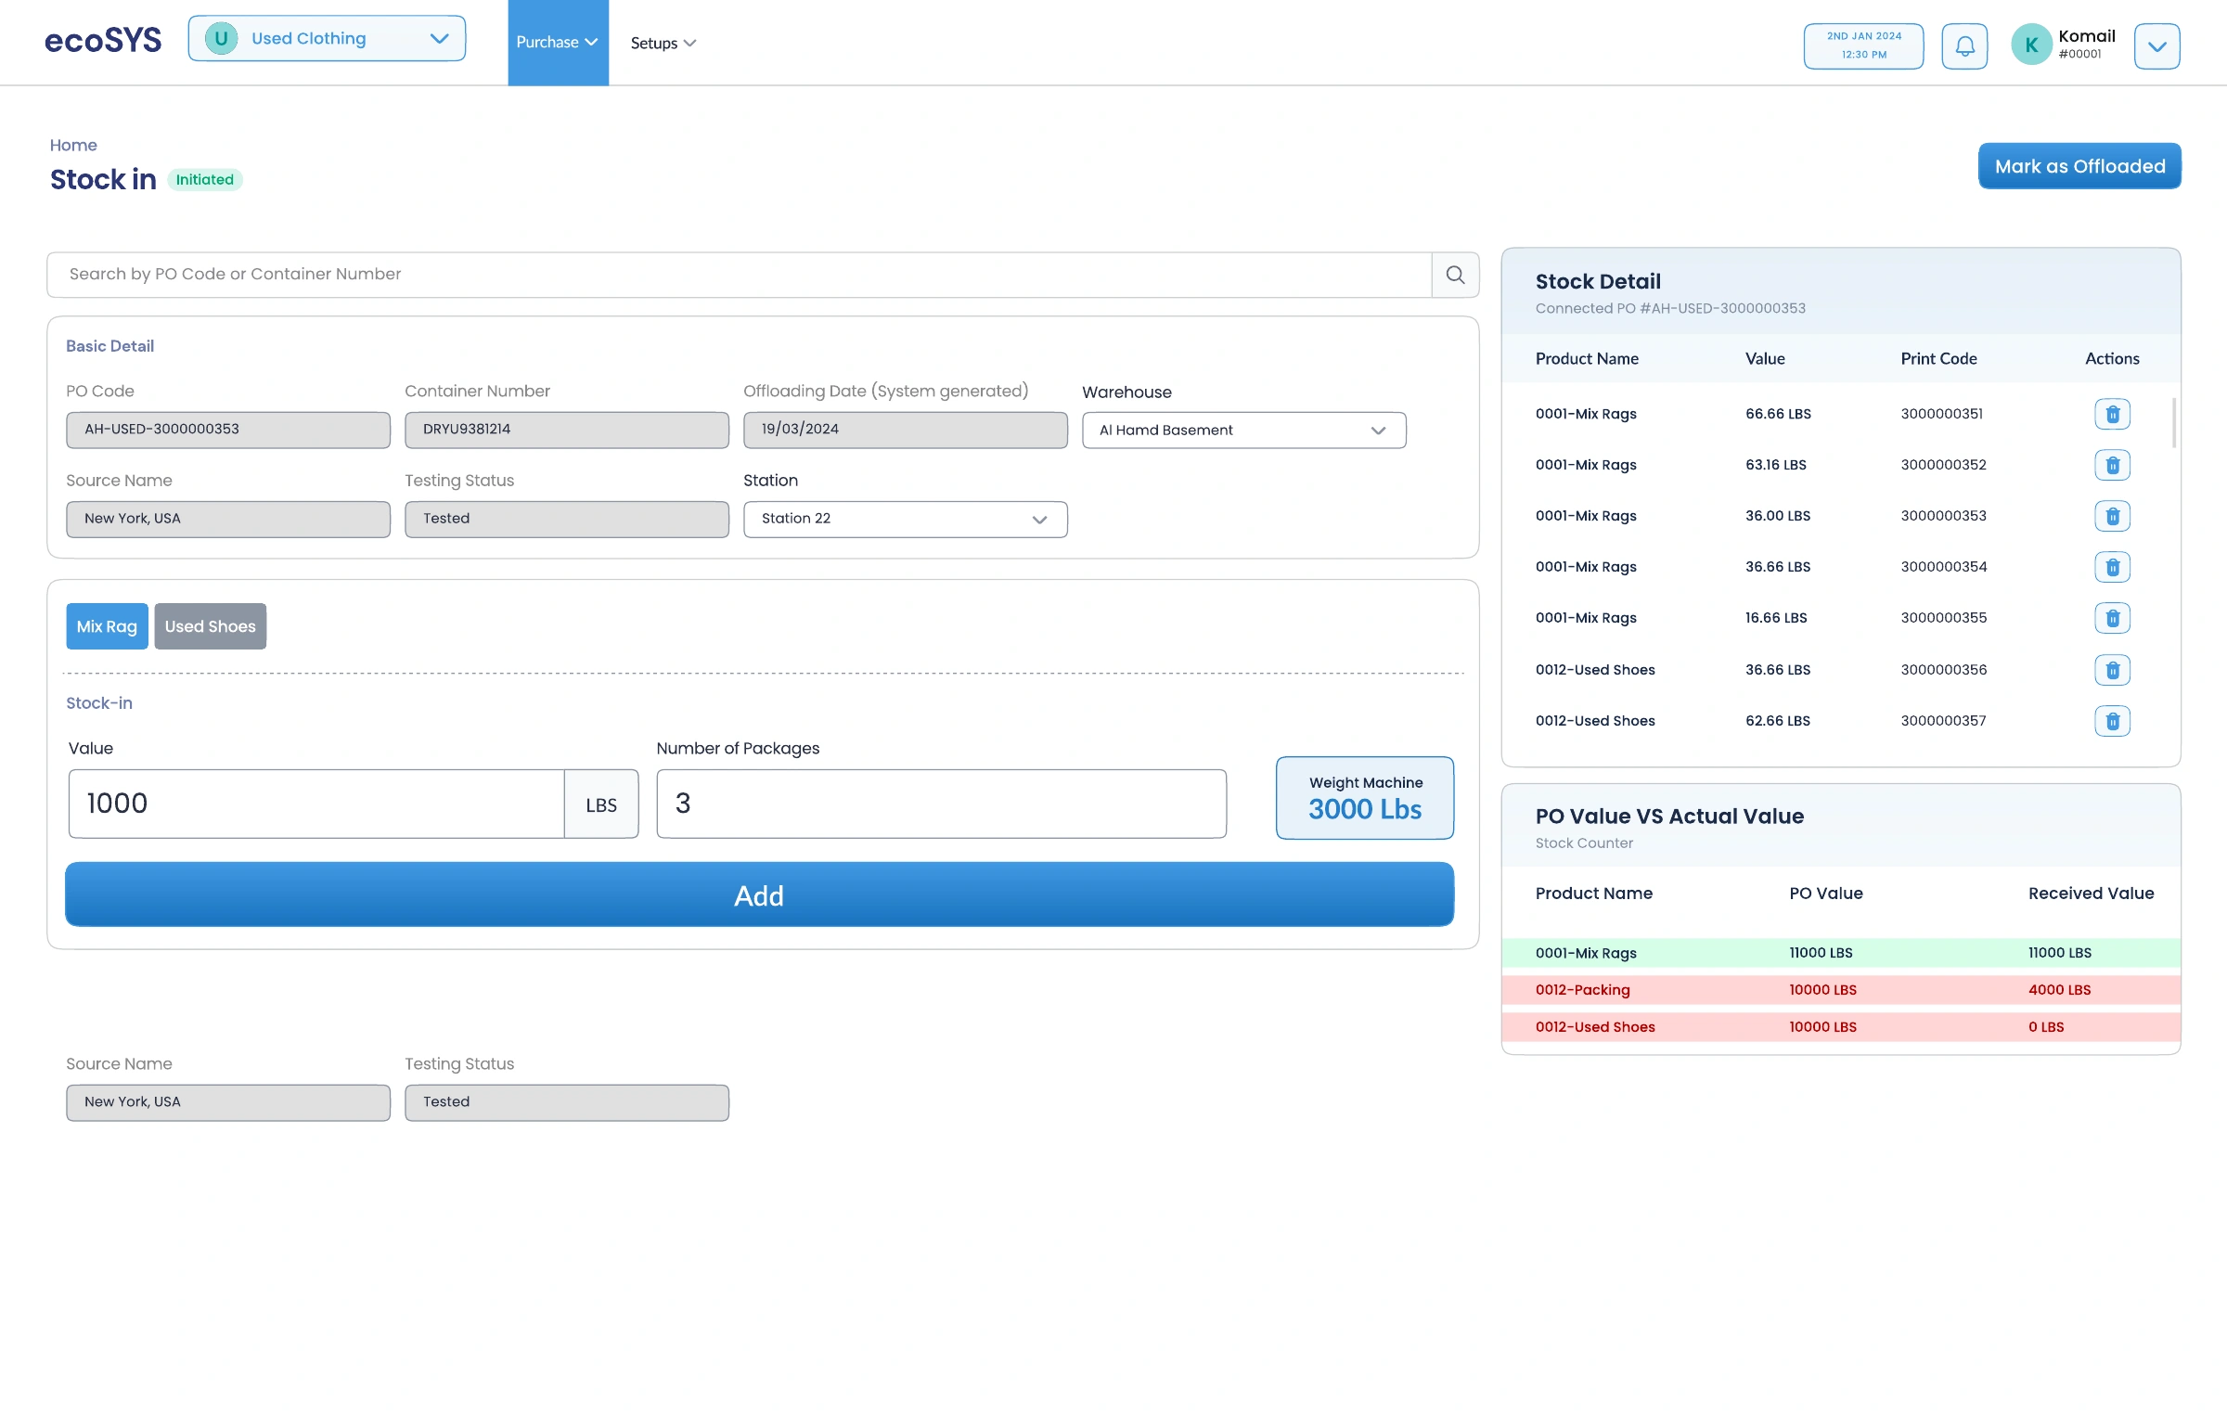
Task: Click the 0012-Packing counter row
Action: pos(1841,990)
